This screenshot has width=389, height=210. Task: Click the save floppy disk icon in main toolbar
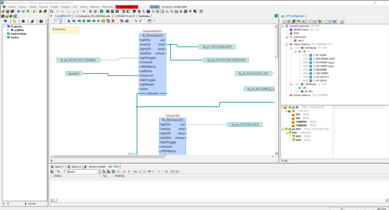pyautogui.click(x=8, y=11)
